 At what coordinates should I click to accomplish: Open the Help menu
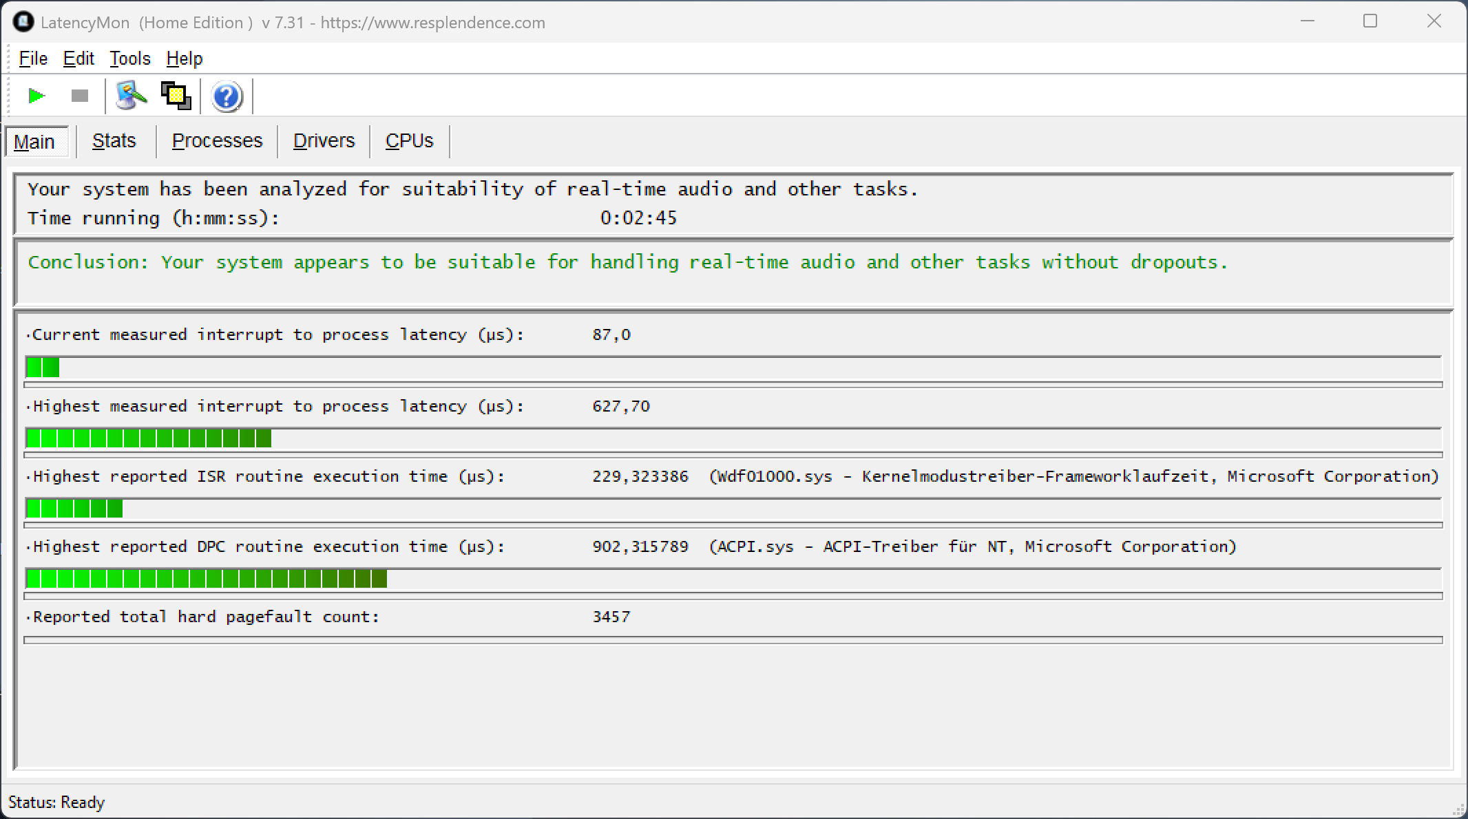point(184,58)
